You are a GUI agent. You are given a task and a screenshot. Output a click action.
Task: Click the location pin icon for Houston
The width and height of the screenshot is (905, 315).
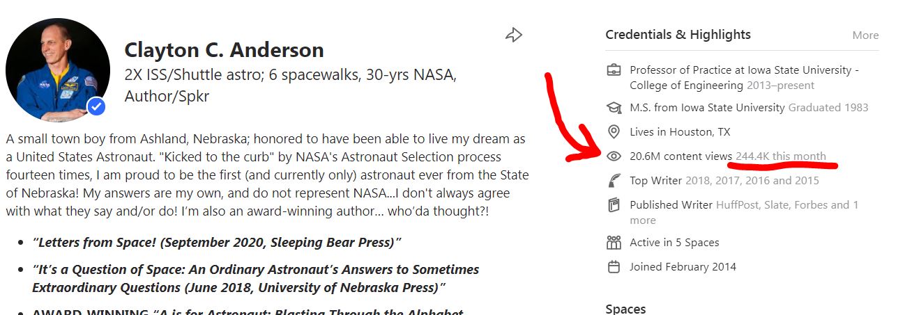614,131
